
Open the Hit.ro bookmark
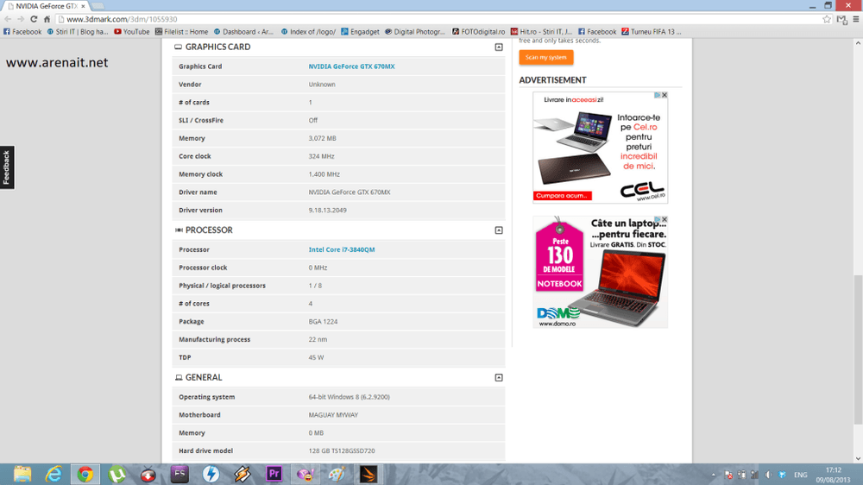coord(542,32)
